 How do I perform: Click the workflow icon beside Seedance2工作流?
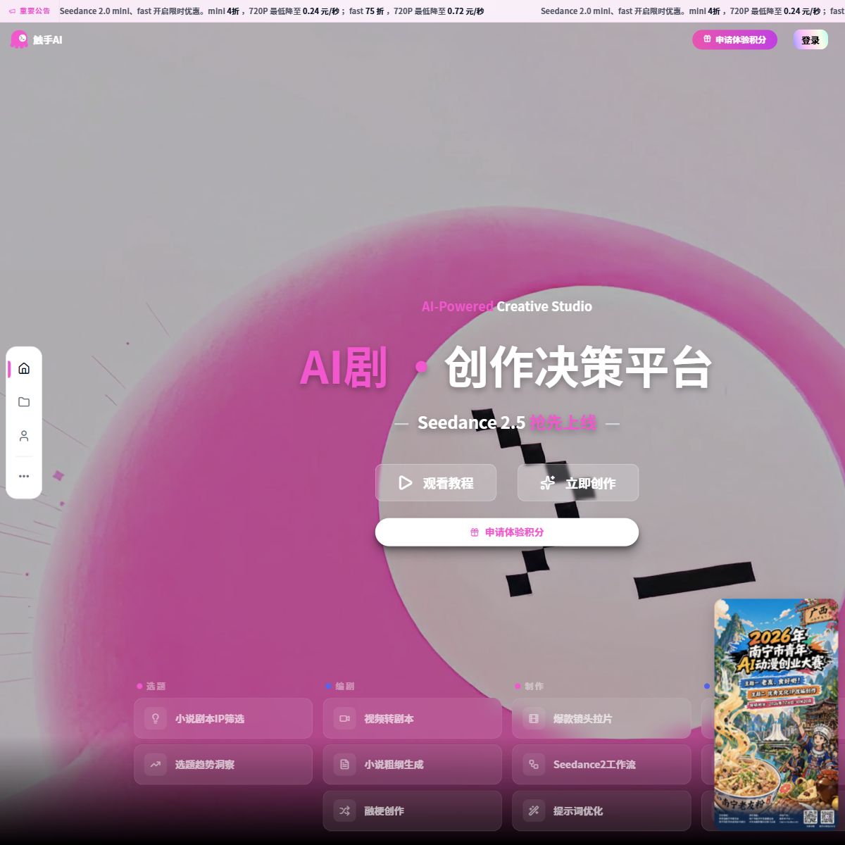point(534,765)
